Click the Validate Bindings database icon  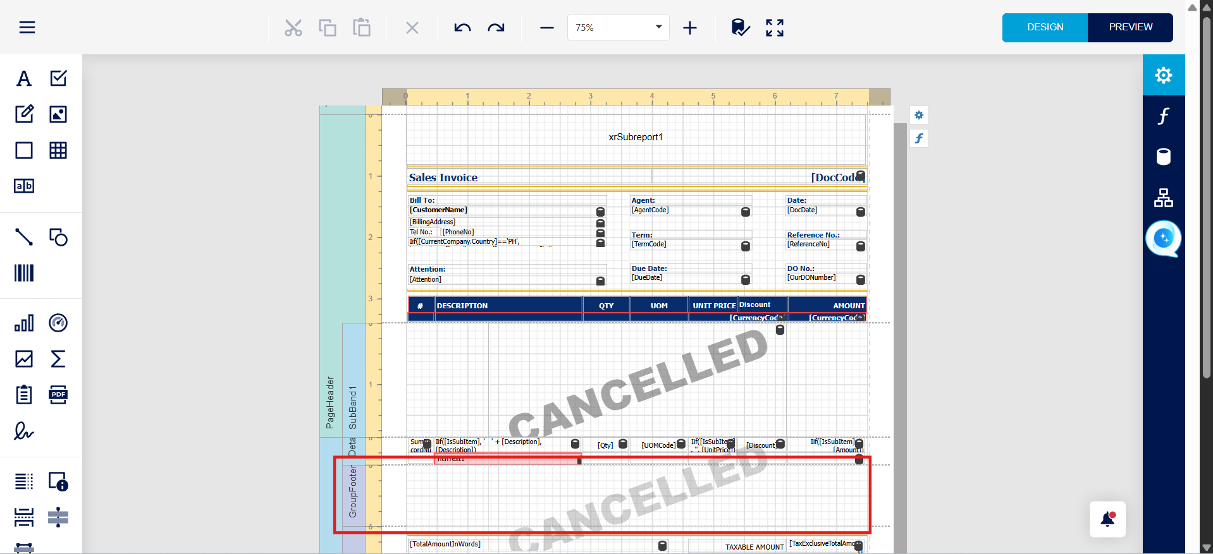point(740,28)
